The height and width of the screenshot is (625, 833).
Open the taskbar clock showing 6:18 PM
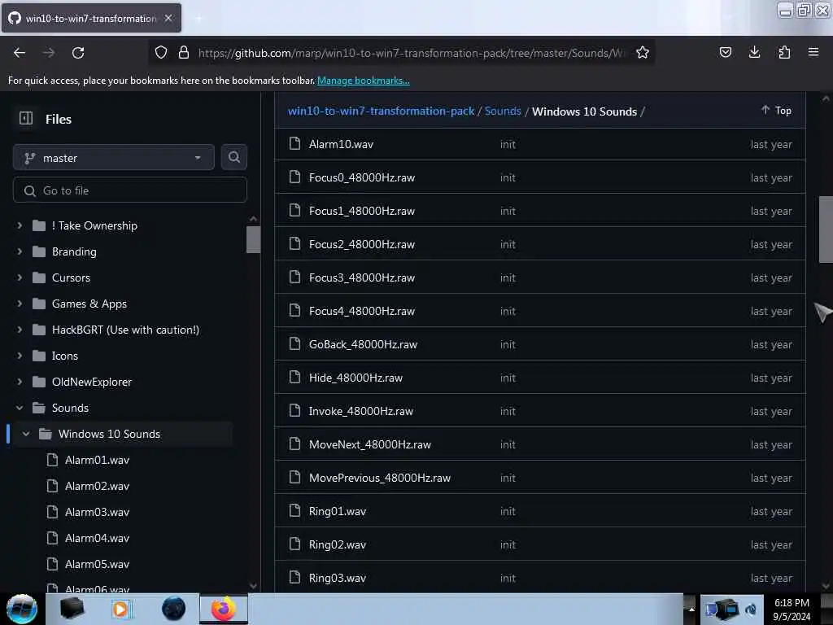(792, 609)
